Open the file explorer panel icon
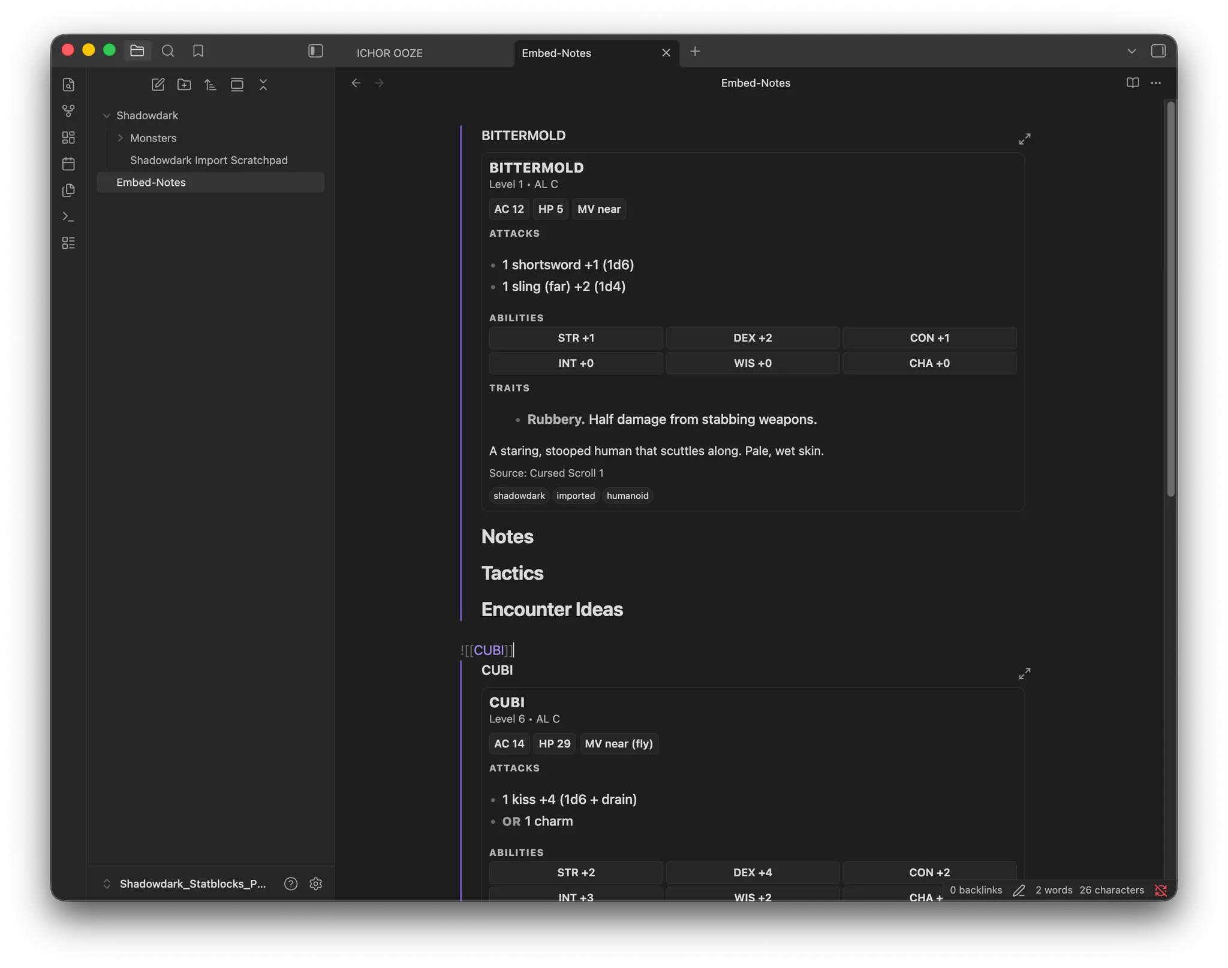1228x968 pixels. point(137,51)
